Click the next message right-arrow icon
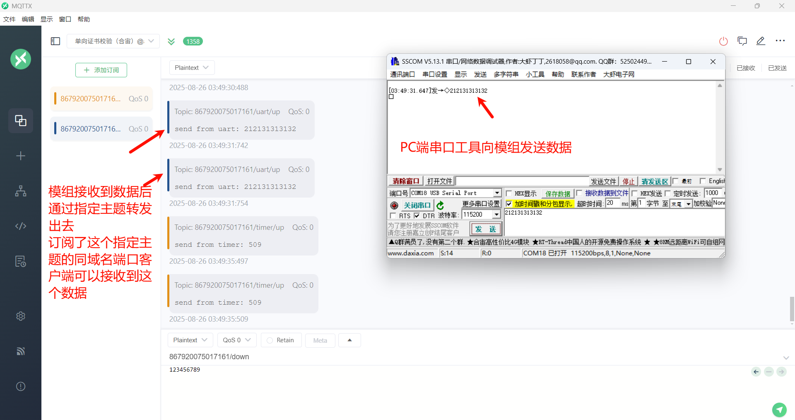The image size is (795, 420). [x=781, y=372]
